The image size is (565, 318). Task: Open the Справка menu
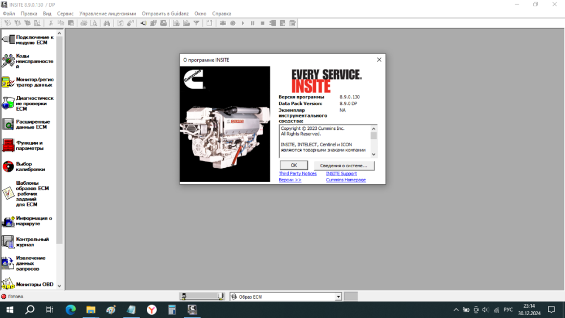[x=221, y=14]
